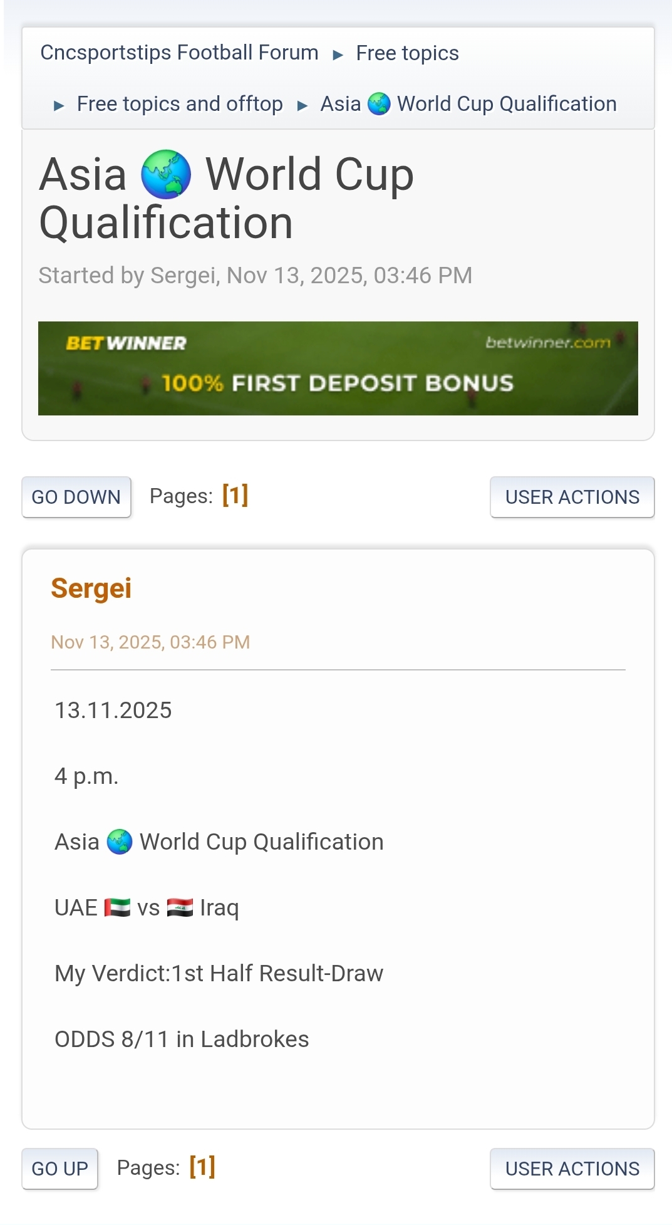The height and width of the screenshot is (1225, 672).
Task: Open the bottom USER ACTIONS dropdown
Action: pos(572,1169)
